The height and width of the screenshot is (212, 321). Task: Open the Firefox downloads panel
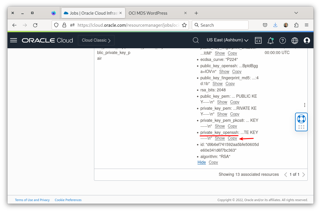click(x=275, y=25)
